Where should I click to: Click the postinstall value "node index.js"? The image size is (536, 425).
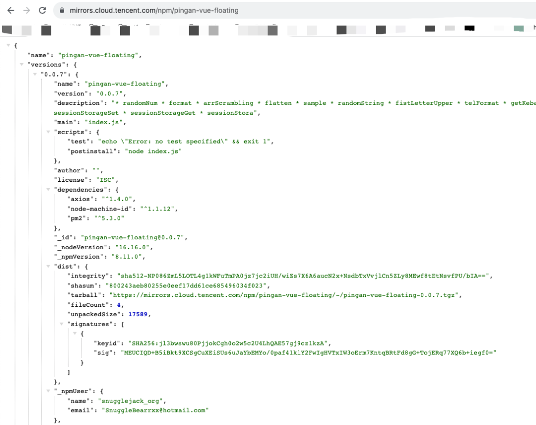153,151
